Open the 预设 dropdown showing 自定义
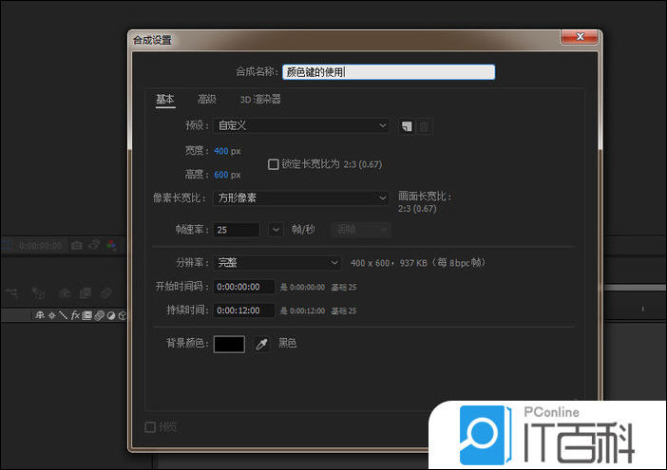Viewport: 667px width, 470px height. [x=301, y=125]
